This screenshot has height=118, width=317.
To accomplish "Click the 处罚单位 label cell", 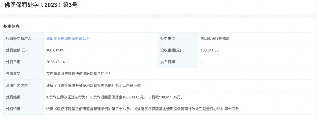I will tap(178, 38).
